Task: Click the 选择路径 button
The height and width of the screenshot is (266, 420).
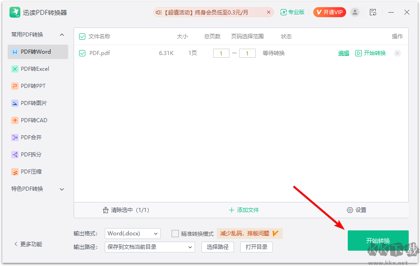Action: [x=218, y=247]
